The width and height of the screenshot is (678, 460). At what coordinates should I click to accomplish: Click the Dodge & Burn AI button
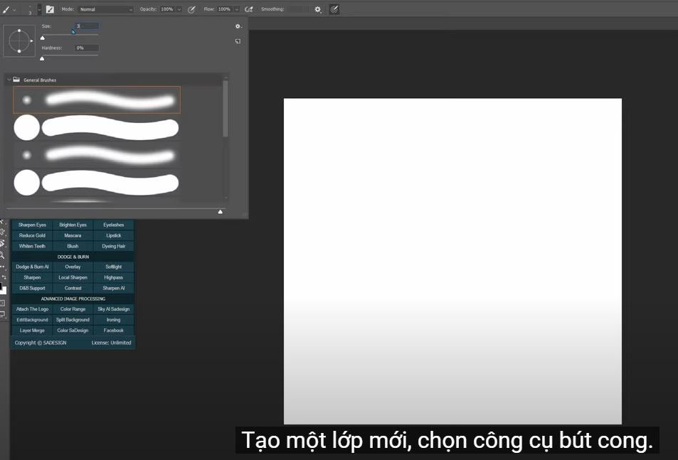(32, 267)
